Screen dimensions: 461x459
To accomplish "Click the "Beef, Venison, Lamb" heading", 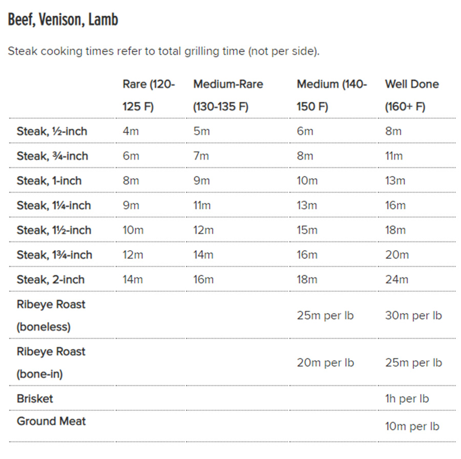I will pos(63,20).
